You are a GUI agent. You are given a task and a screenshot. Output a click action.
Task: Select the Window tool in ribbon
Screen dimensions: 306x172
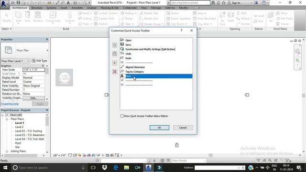38,17
